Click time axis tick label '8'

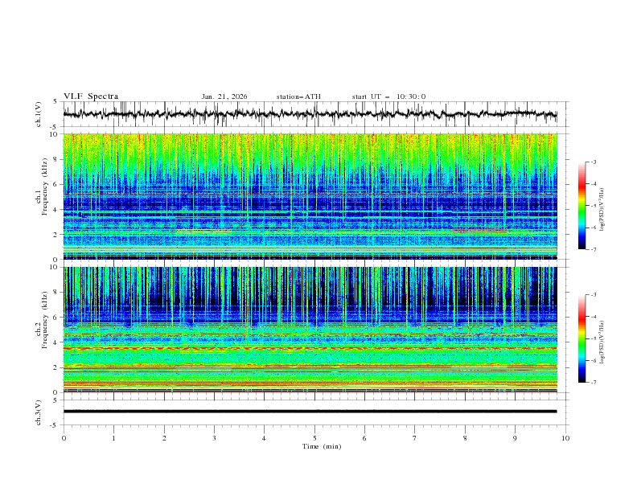(x=465, y=438)
